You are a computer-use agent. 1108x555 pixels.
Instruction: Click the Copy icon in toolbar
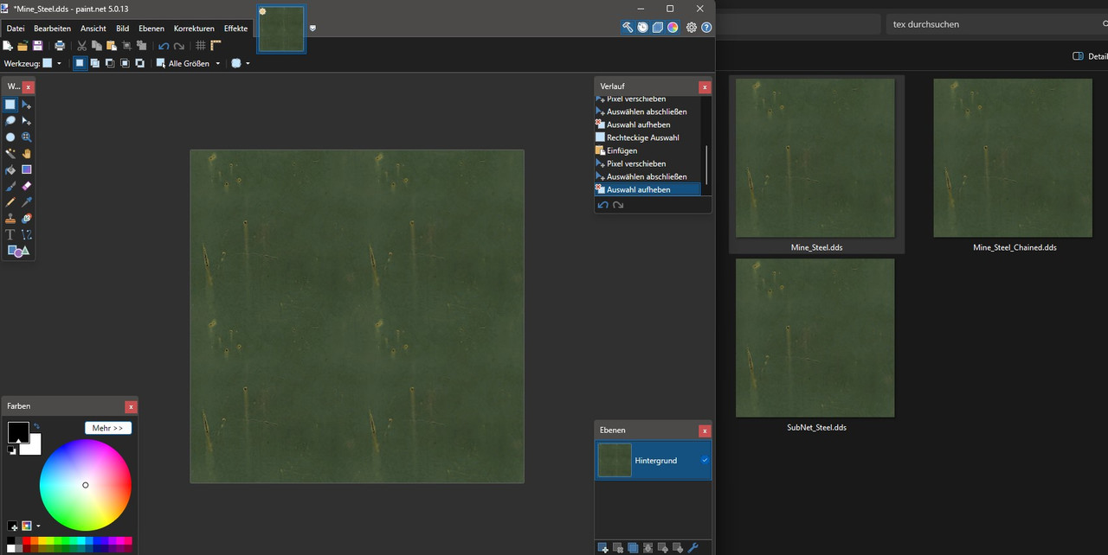97,46
